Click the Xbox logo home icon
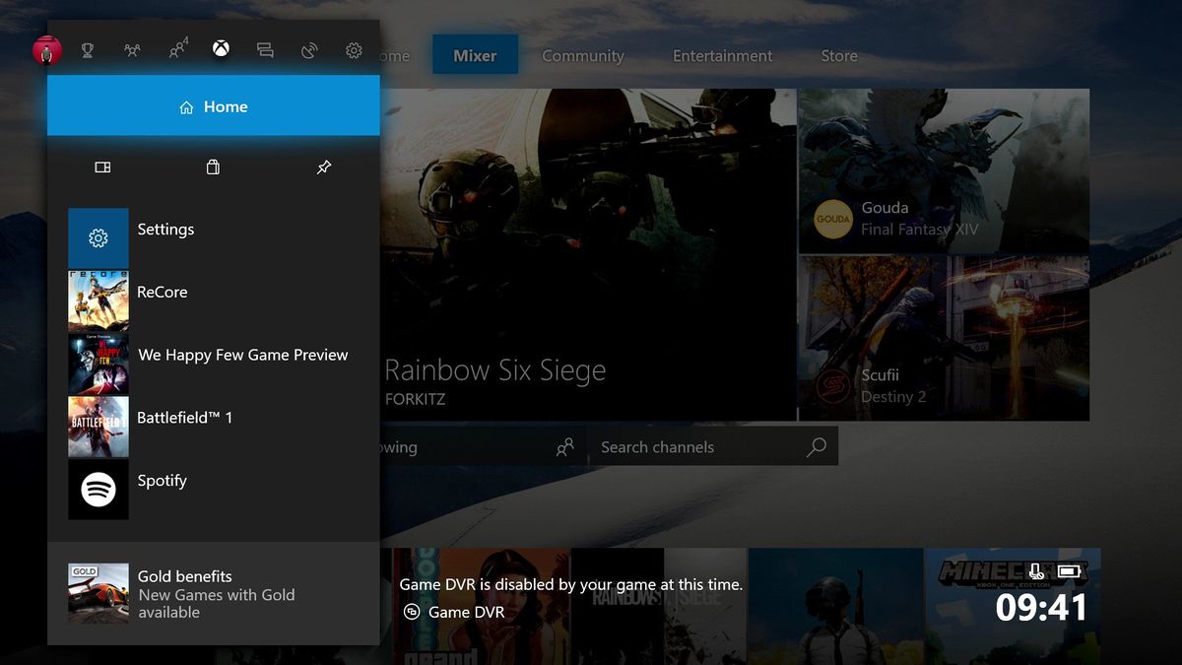Screen dimensions: 1182x665 [221, 48]
